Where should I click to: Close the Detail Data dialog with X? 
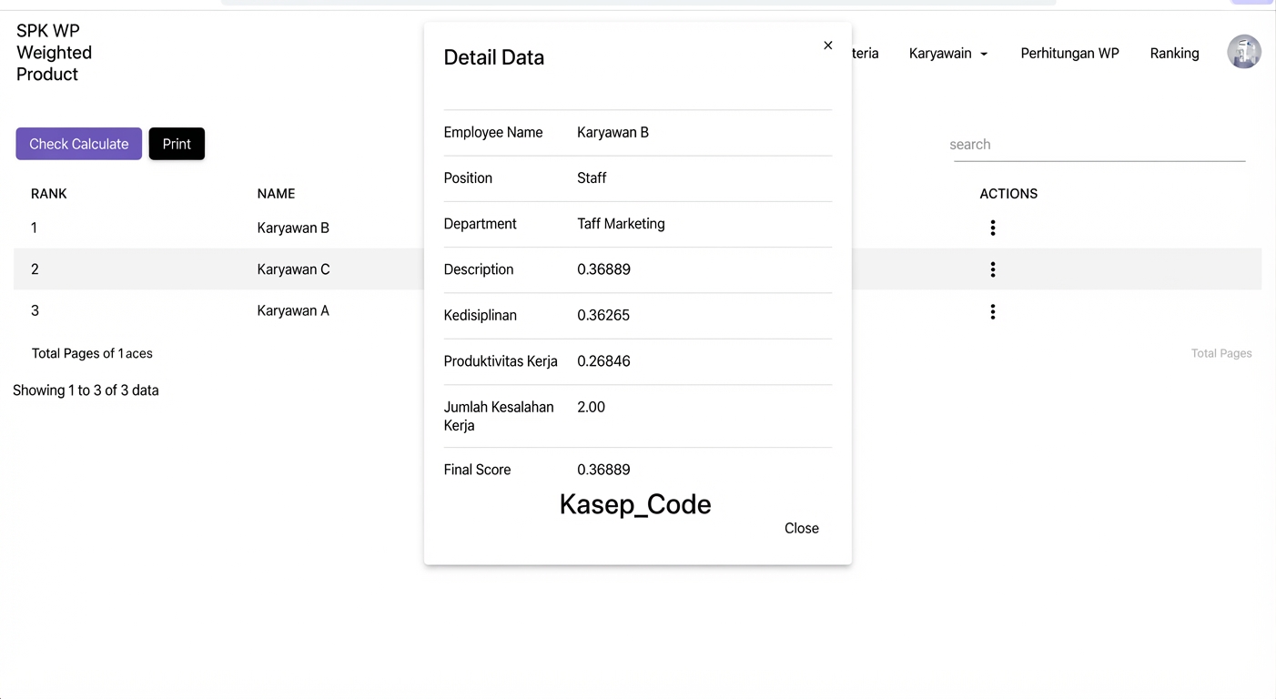tap(827, 46)
